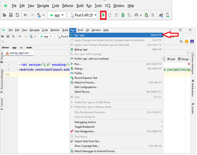Open the VCS menu in top menu bar
The height and width of the screenshot is (155, 197).
click(x=108, y=6)
